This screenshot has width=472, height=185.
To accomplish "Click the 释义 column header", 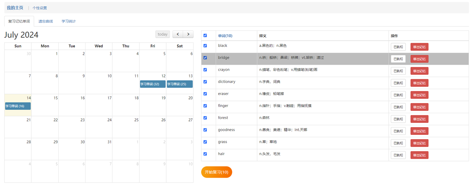I will click(263, 36).
